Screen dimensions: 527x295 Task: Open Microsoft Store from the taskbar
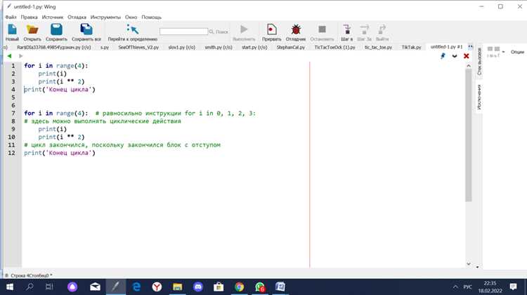(219, 287)
